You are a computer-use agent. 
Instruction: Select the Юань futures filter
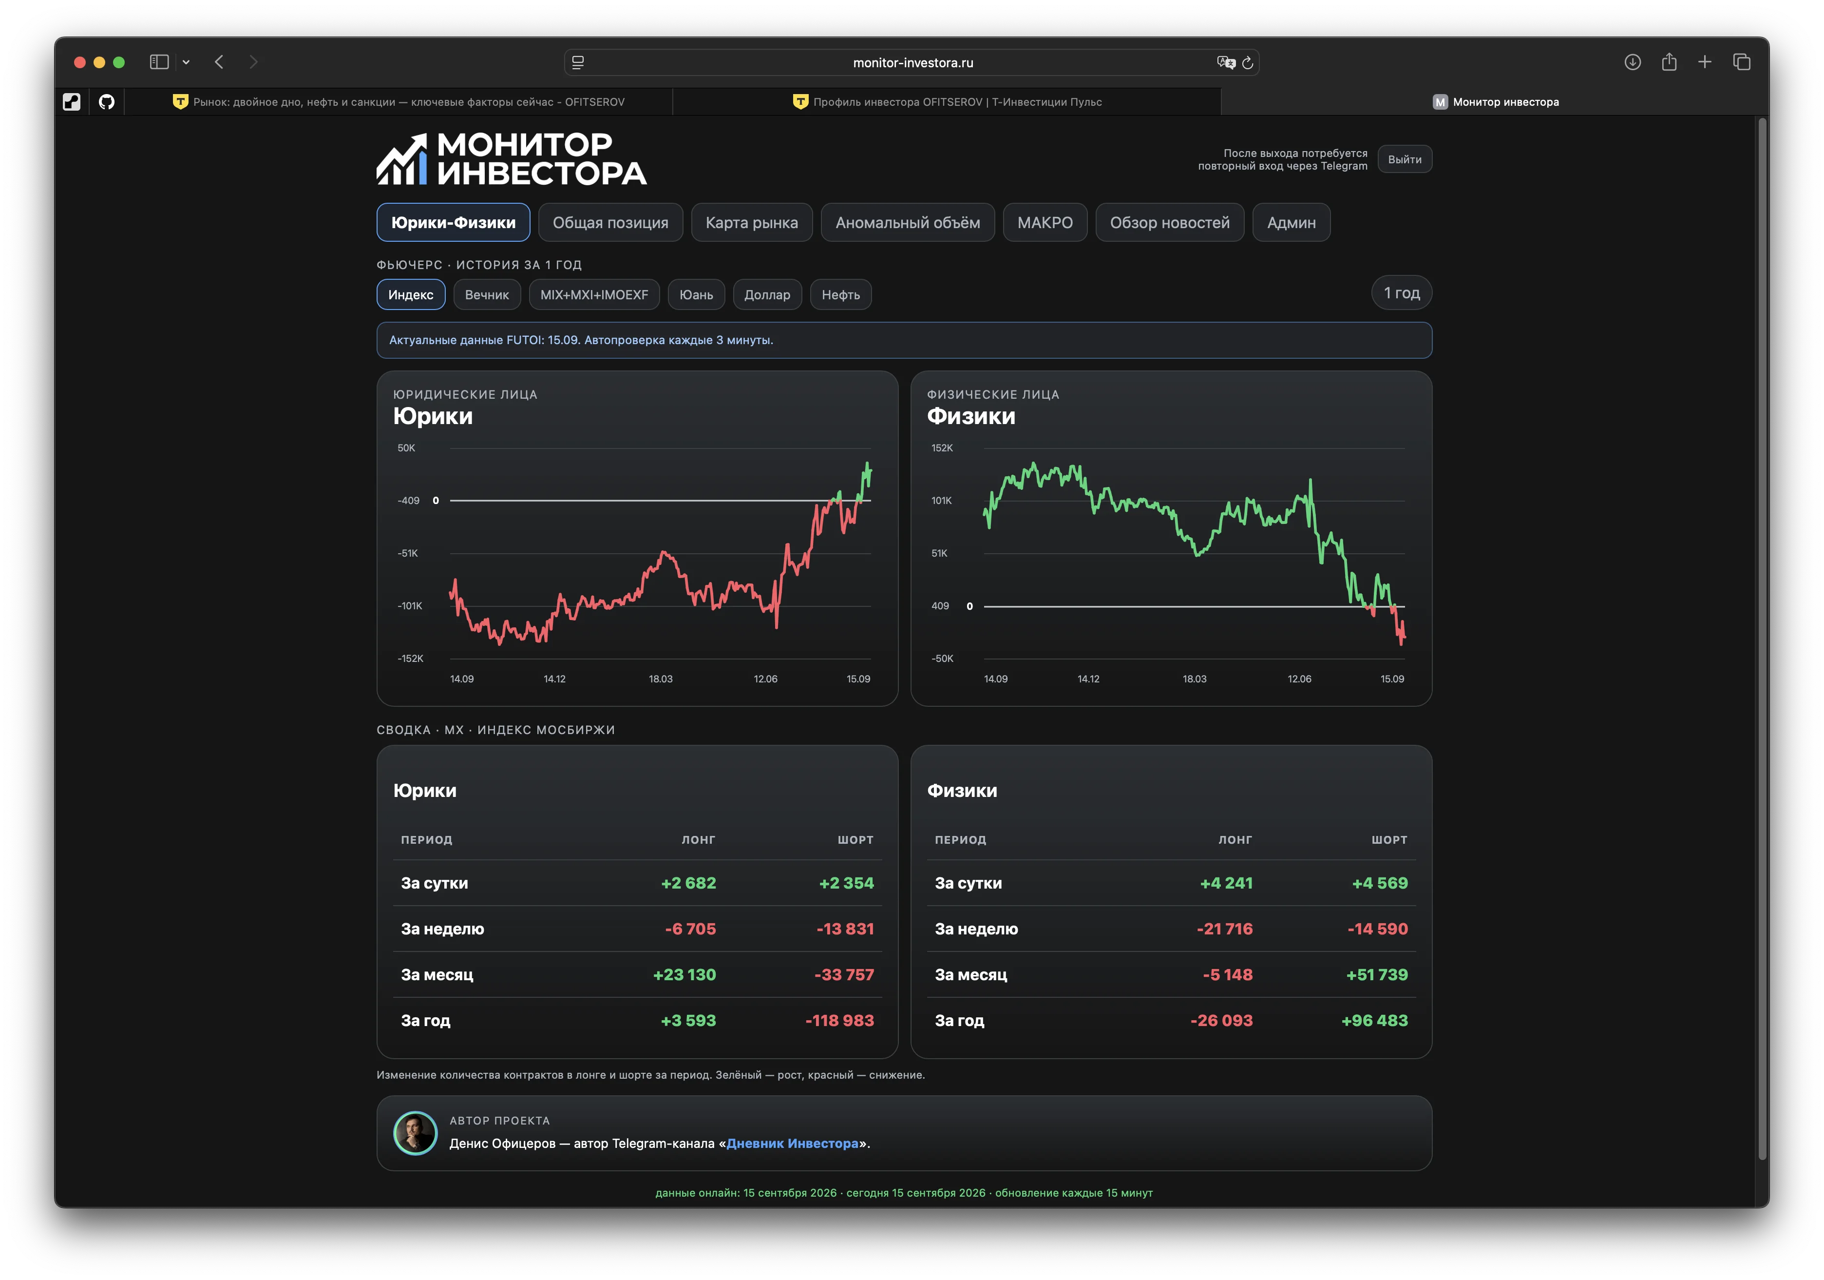[696, 295]
